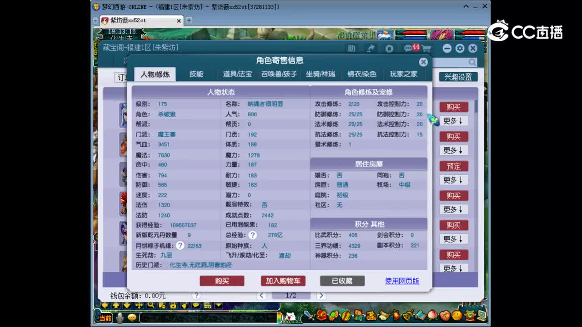Click the 1/2 page indicator
The height and width of the screenshot is (327, 582).
291,296
